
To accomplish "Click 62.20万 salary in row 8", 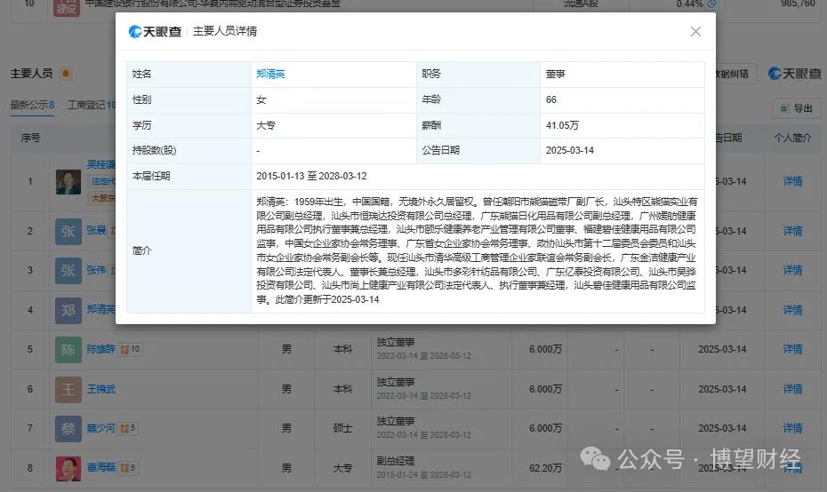I will (545, 468).
